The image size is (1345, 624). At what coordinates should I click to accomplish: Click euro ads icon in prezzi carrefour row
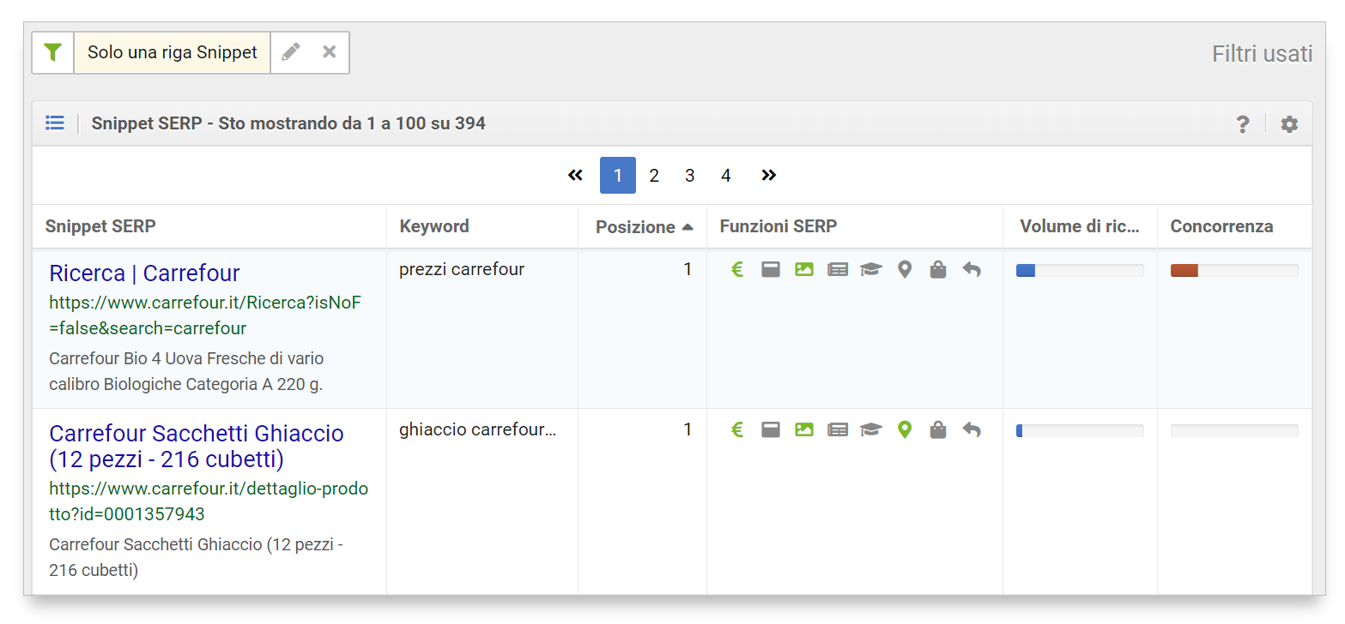coord(736,270)
